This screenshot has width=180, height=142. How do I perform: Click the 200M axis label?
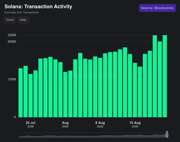12,42
